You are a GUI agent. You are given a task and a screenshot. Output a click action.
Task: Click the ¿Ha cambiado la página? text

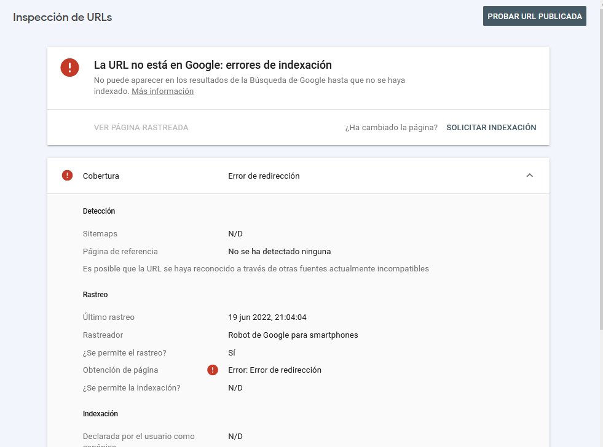(391, 128)
